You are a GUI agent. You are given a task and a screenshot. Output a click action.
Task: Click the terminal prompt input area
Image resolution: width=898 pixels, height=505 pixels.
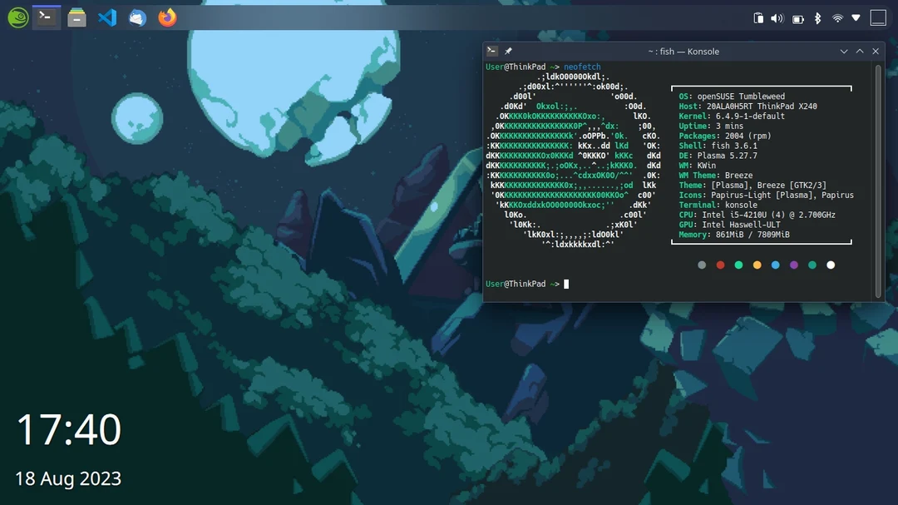pos(567,284)
